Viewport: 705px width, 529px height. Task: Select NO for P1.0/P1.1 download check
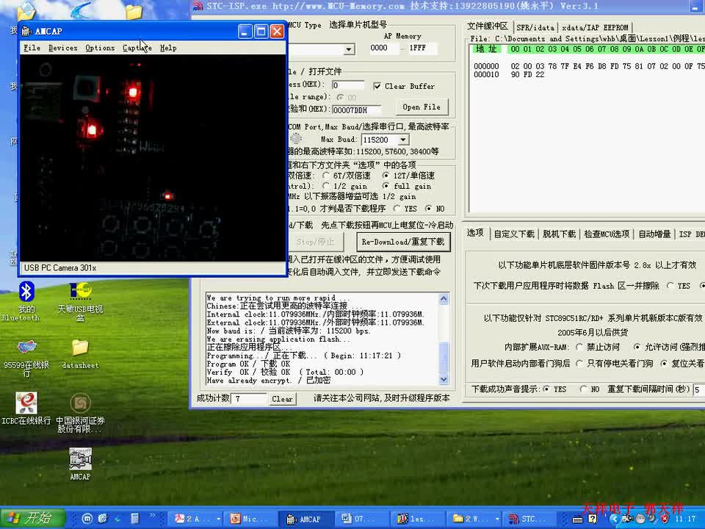pyautogui.click(x=428, y=208)
